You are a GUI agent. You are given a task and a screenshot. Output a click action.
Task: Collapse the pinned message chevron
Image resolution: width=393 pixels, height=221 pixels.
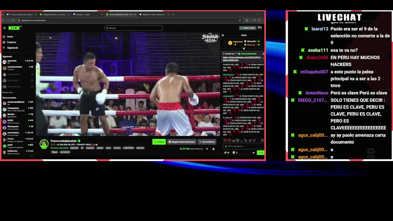(x=263, y=58)
